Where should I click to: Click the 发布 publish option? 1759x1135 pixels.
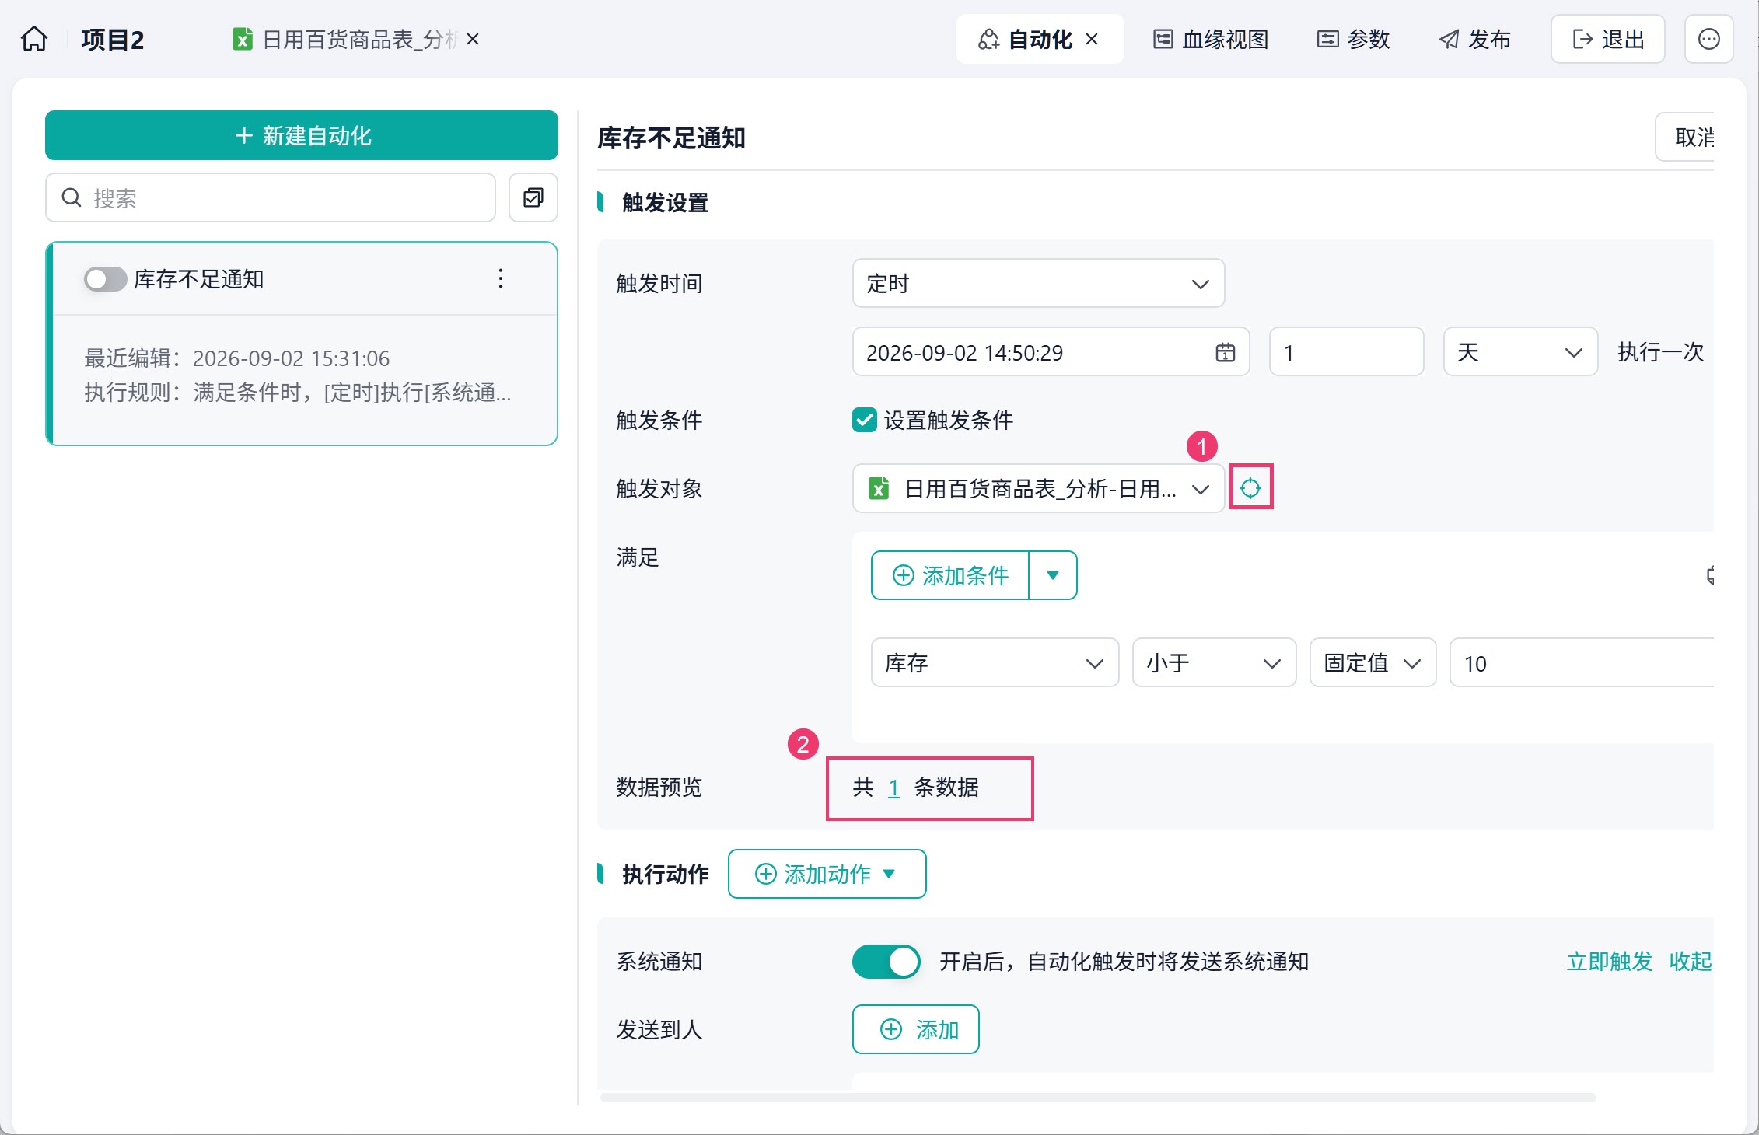coord(1474,39)
